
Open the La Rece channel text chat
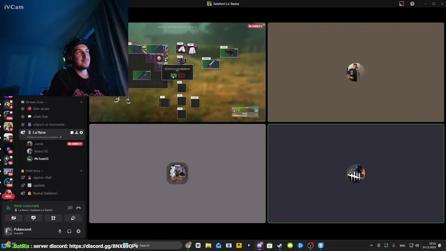(x=72, y=132)
